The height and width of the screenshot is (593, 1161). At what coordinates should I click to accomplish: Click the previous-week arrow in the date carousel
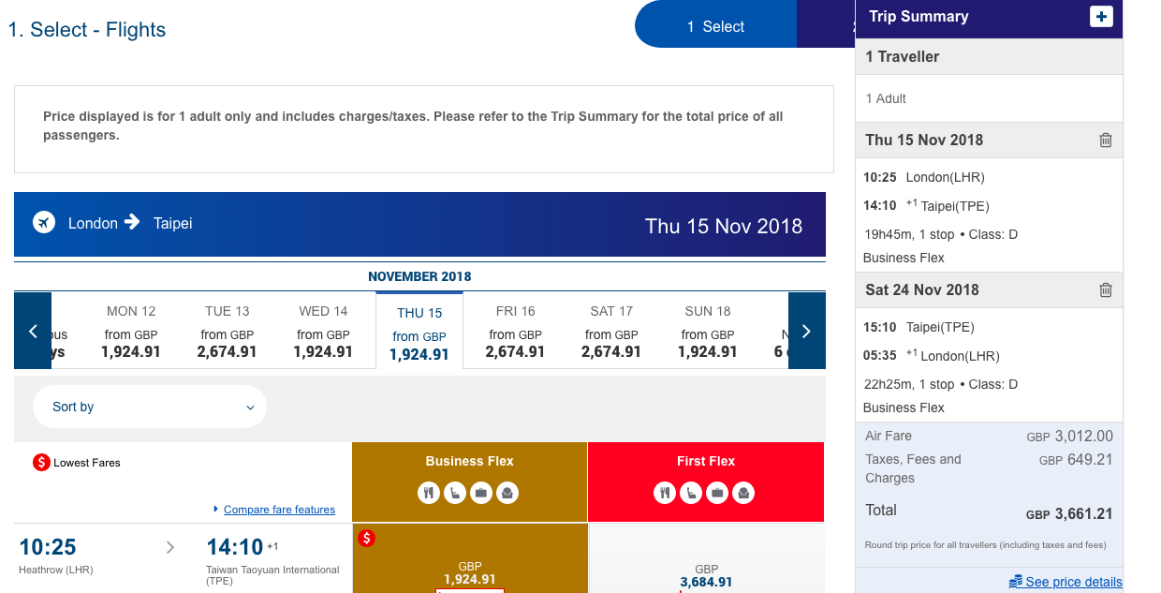point(33,330)
